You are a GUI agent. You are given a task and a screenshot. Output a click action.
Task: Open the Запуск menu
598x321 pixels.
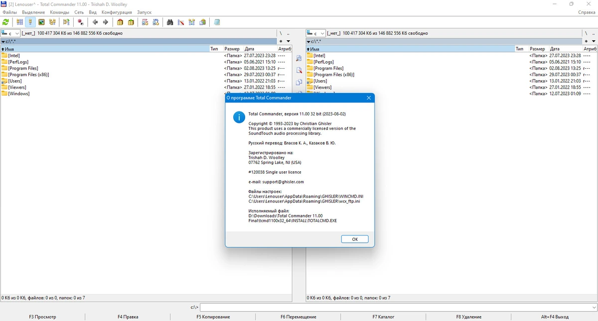tap(144, 12)
